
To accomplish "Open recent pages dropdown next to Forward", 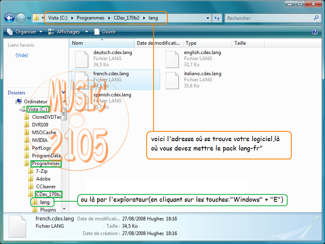I will point(29,18).
